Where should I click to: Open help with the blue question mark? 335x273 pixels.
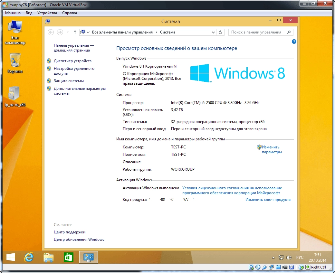click(294, 42)
